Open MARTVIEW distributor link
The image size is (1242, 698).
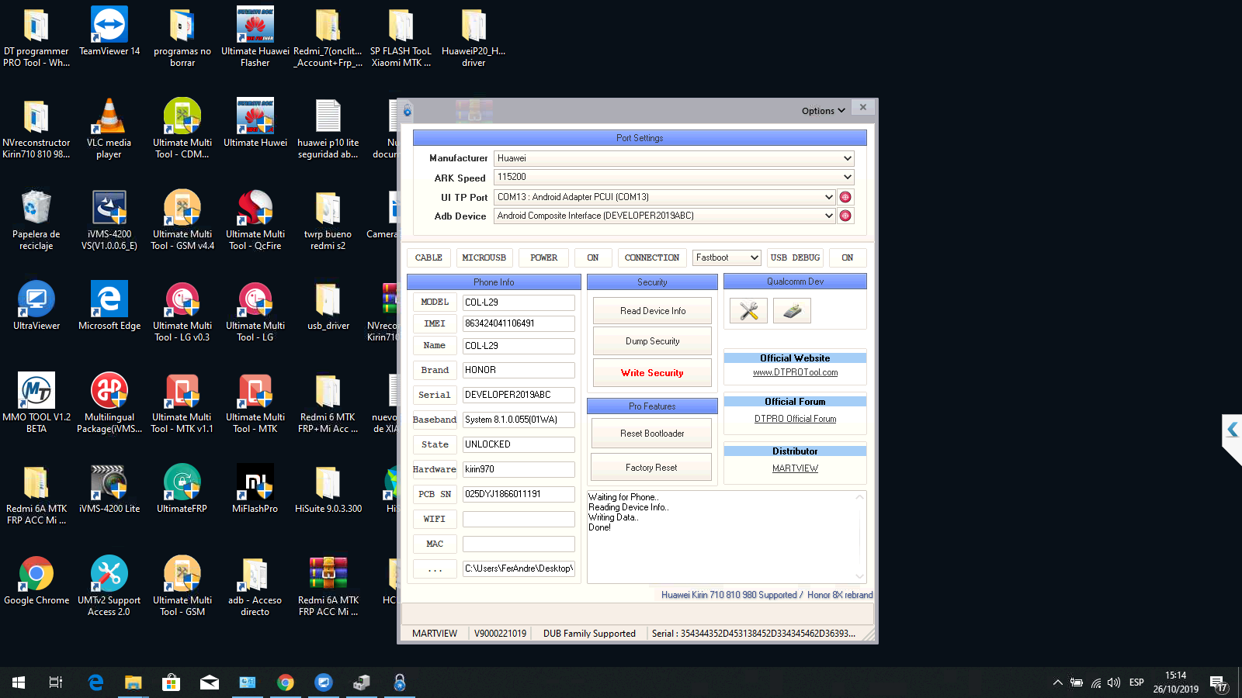[796, 468]
